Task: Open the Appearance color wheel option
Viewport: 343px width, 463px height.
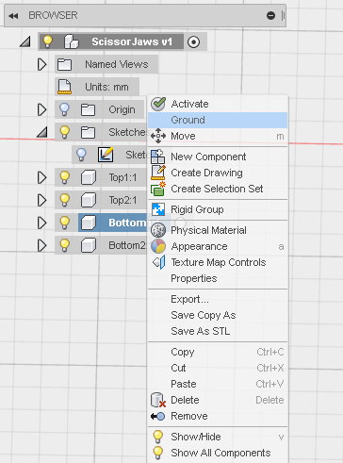Action: pyautogui.click(x=158, y=246)
